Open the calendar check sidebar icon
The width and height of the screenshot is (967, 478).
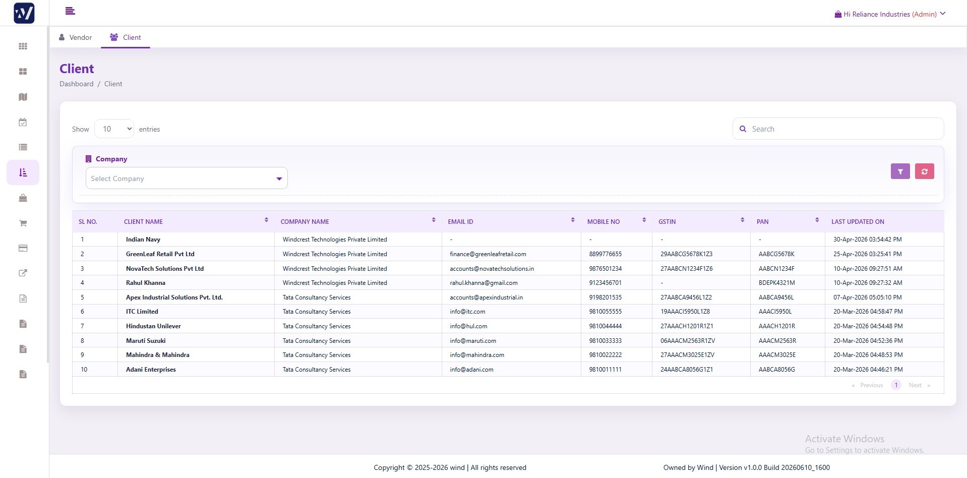(23, 122)
